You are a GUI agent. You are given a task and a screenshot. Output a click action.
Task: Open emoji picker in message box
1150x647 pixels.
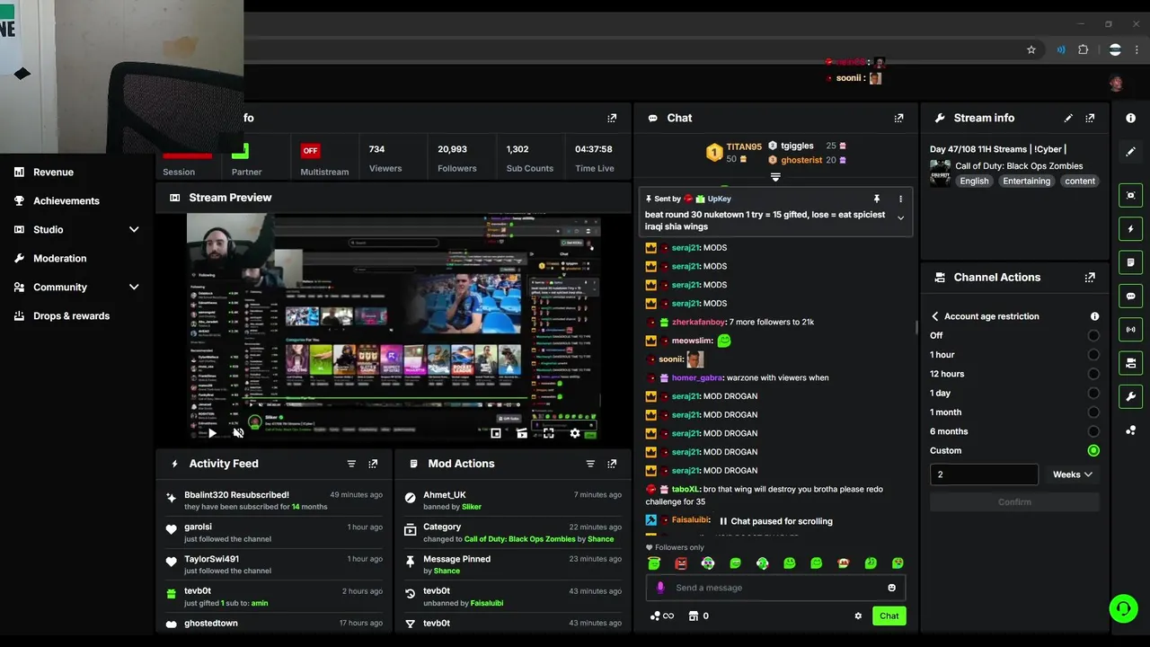(x=891, y=588)
